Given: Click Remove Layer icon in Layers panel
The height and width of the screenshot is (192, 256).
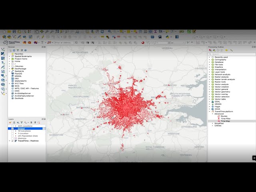Looking at the screenshot, I should 39,122.
